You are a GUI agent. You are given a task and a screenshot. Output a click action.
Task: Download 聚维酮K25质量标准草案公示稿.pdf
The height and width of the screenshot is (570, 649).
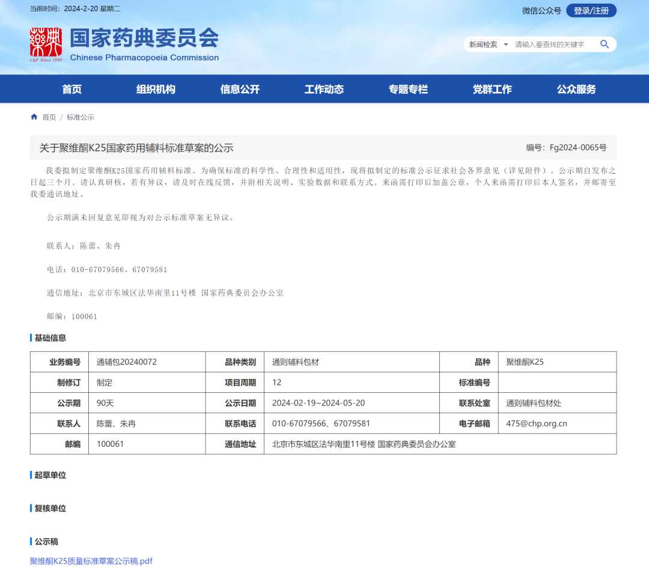[91, 561]
